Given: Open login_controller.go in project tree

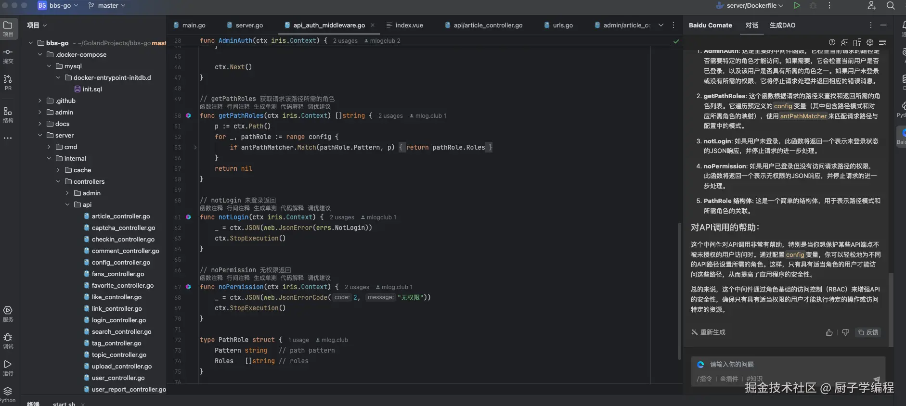Looking at the screenshot, I should (x=119, y=320).
